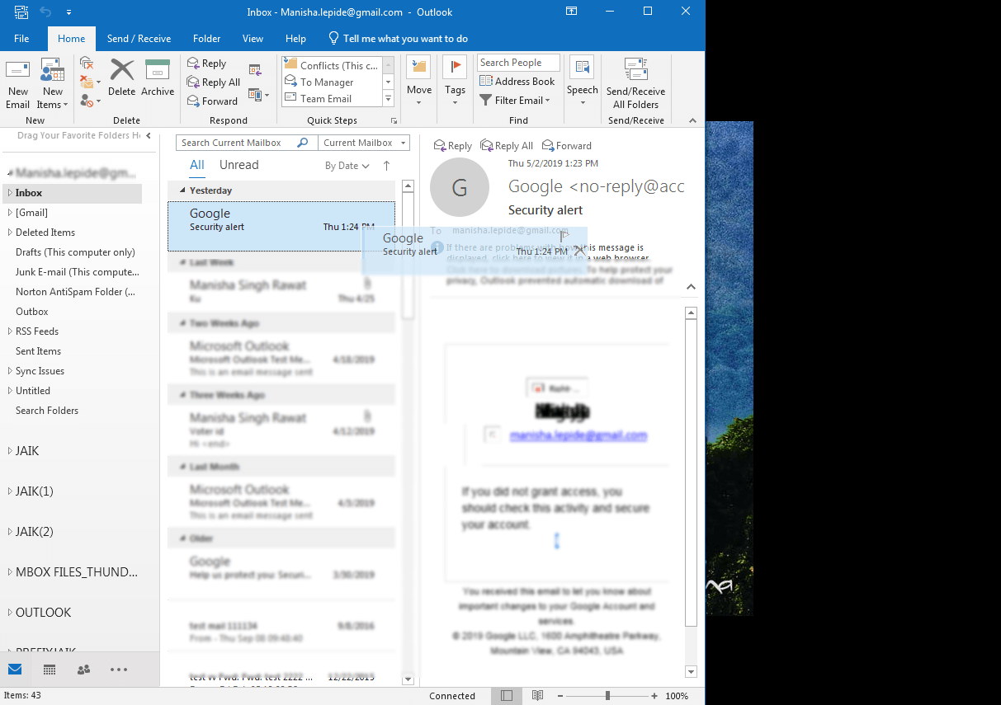This screenshot has height=705, width=1001.
Task: Open the Clean Up dropdown
Action: pyautogui.click(x=90, y=82)
